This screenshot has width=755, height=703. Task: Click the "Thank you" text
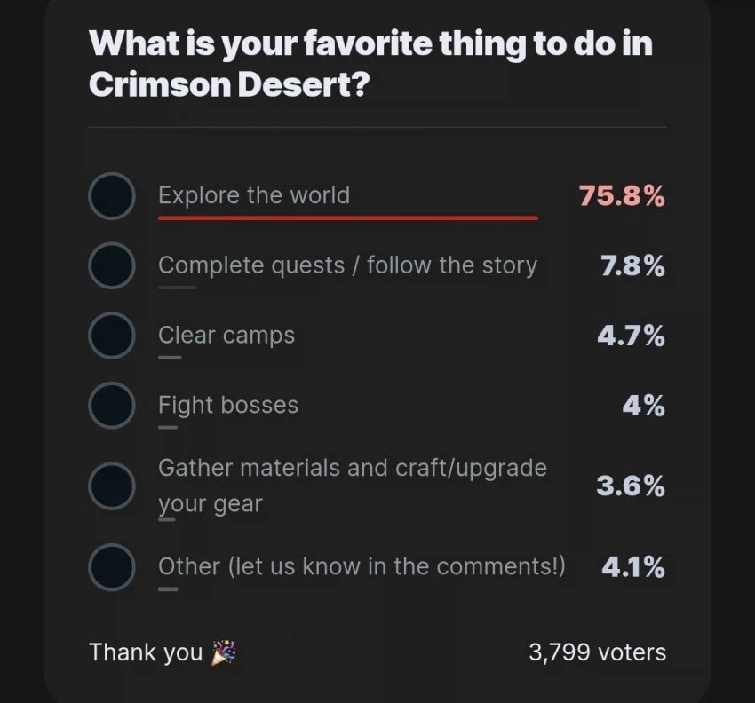(146, 652)
